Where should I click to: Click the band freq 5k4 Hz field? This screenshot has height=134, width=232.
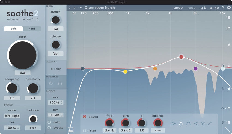point(109,130)
